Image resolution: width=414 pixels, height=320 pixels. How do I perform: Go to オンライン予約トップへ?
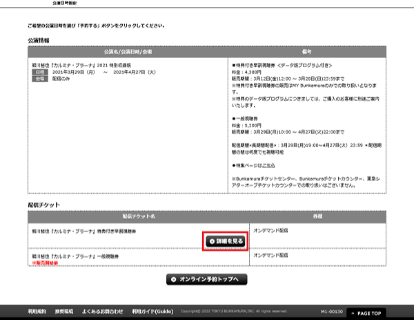206,279
